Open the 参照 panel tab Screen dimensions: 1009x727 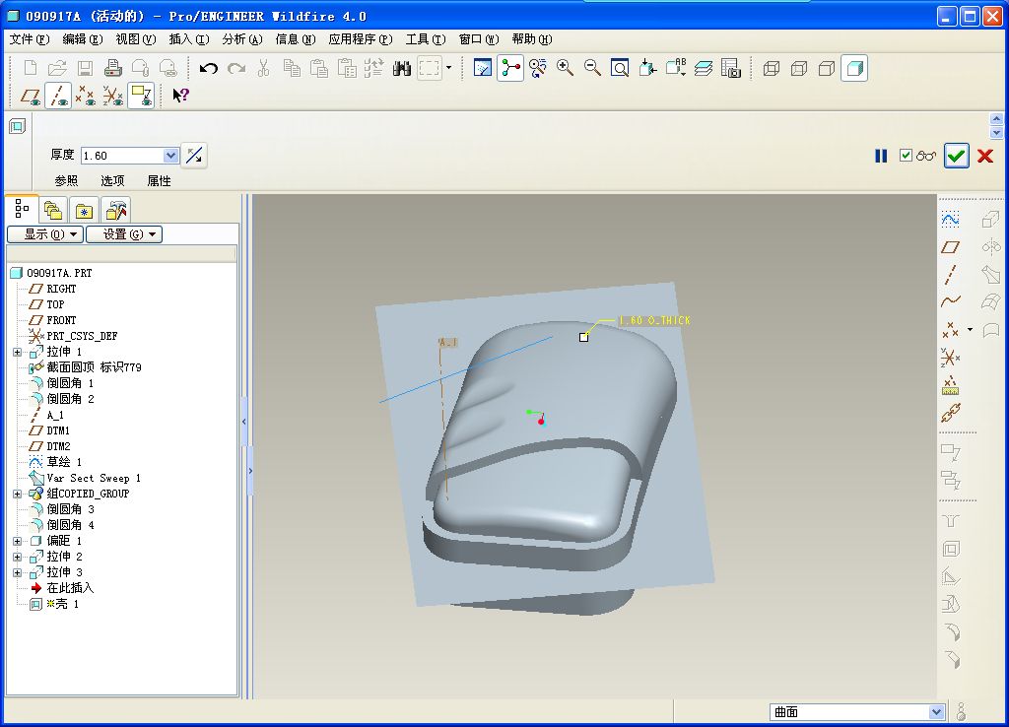click(x=66, y=181)
